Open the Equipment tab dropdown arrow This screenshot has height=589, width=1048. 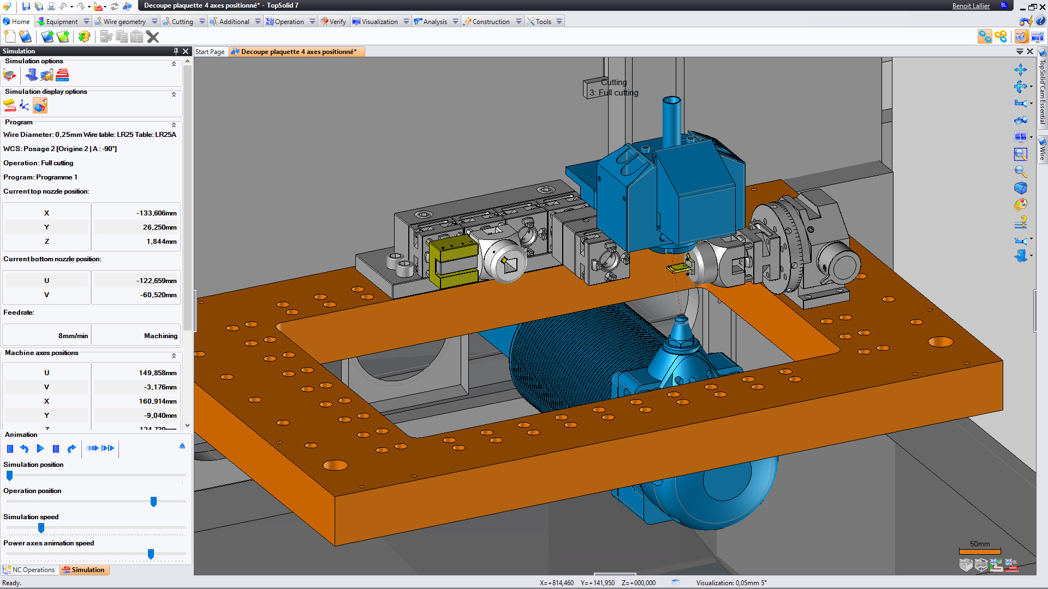point(86,21)
